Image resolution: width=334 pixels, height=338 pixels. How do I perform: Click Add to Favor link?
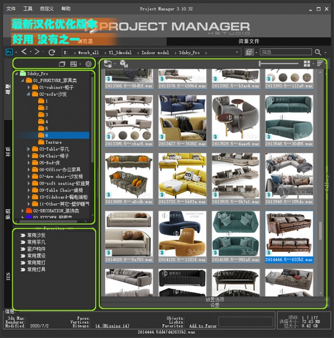pos(203,326)
